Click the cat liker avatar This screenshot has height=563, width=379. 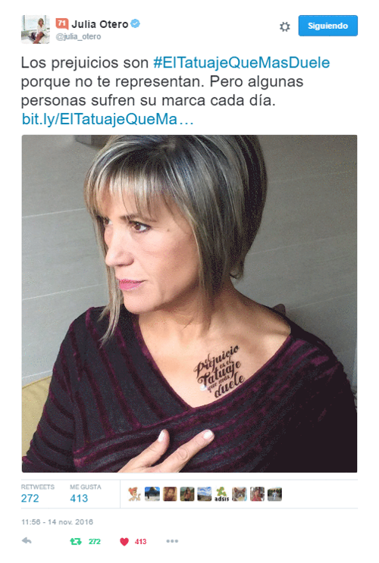point(240,494)
